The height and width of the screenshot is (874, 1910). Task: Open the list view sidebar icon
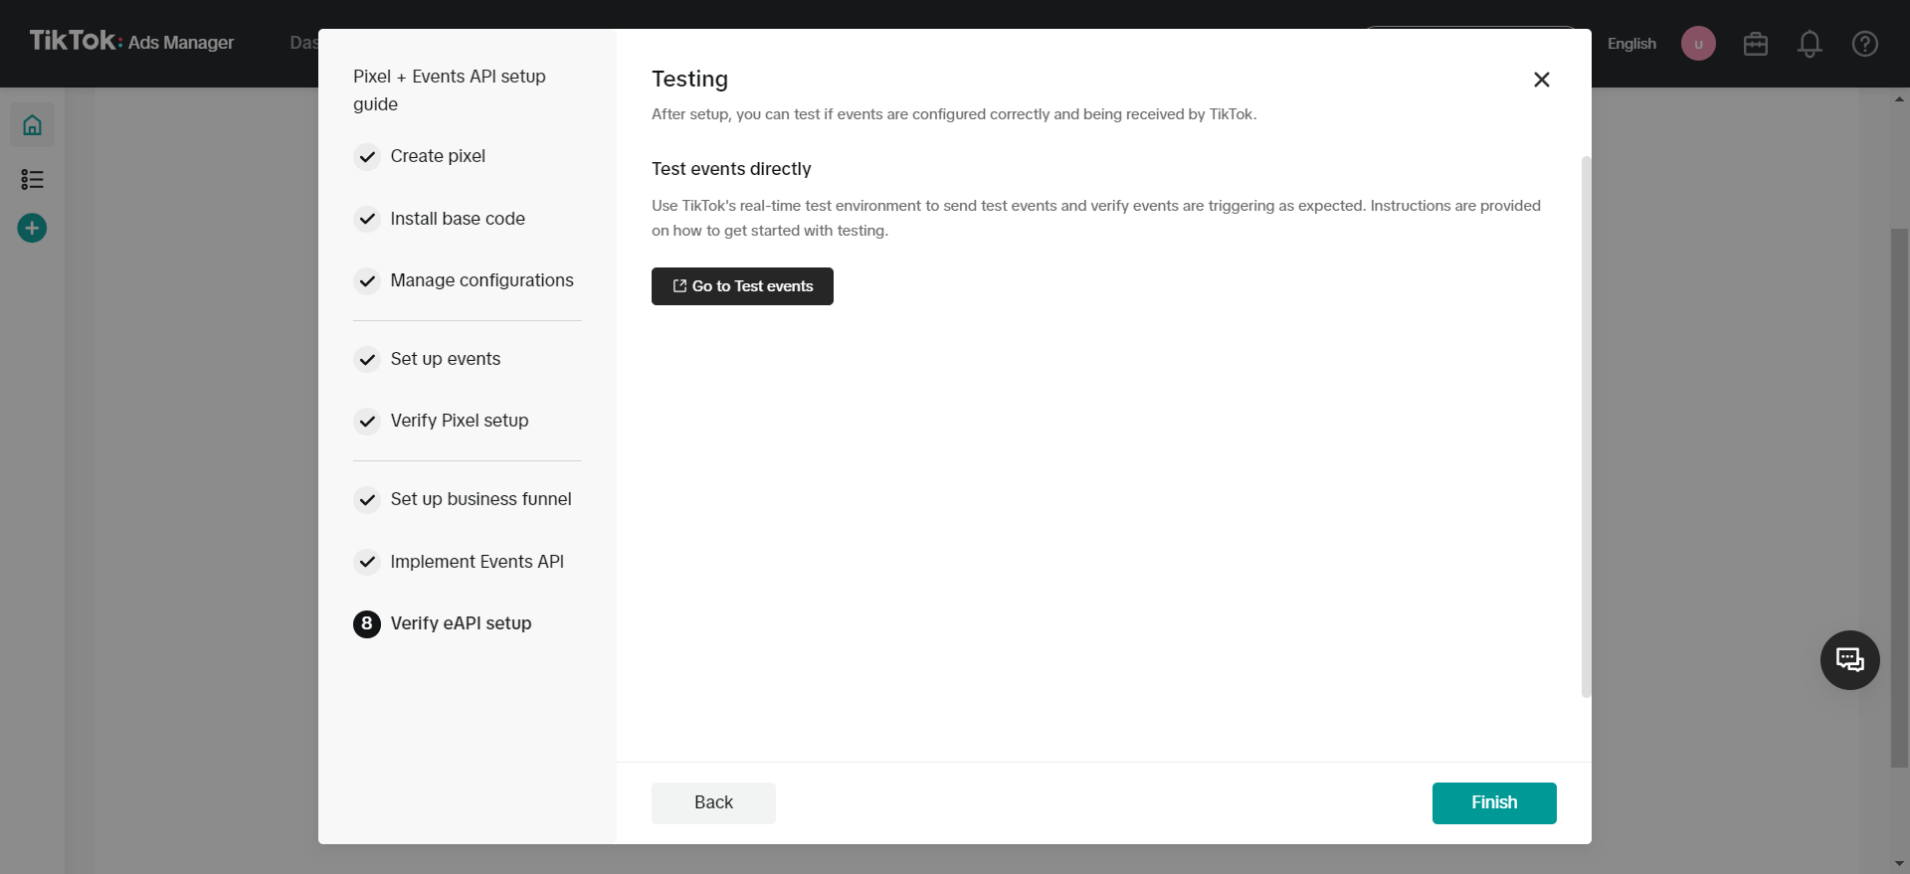click(32, 179)
